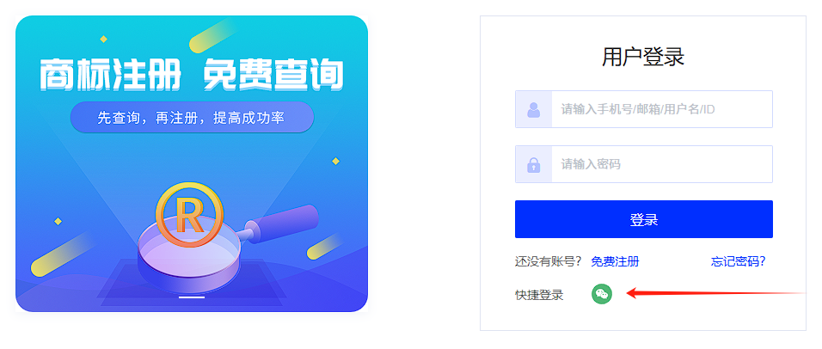Screen dimensions: 822x349
Task: Select the white banner carousel indicator dash
Action: point(192,297)
